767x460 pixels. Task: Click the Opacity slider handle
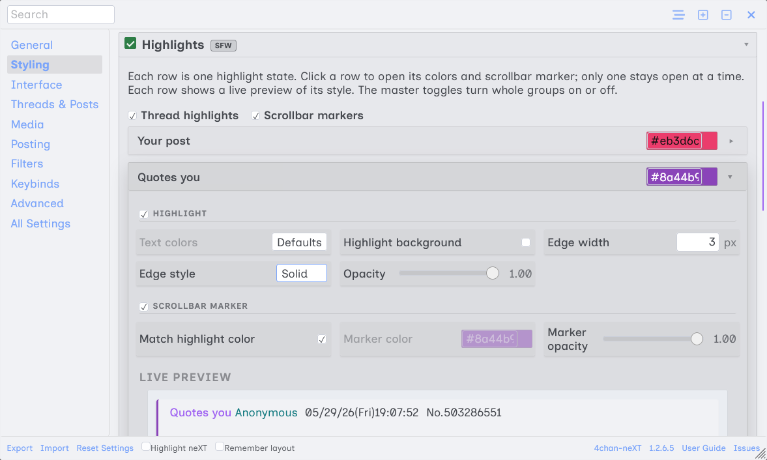[x=493, y=273]
